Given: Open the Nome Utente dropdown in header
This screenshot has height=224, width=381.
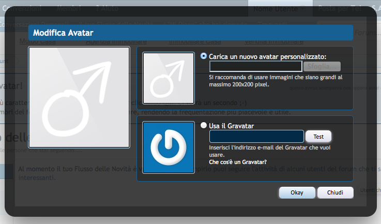Looking at the screenshot, I should [x=280, y=9].
